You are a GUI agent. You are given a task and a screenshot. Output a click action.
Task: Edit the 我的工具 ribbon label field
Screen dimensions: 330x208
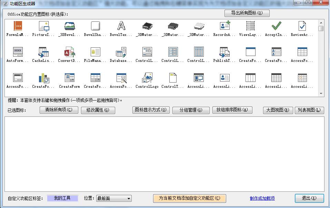62,198
